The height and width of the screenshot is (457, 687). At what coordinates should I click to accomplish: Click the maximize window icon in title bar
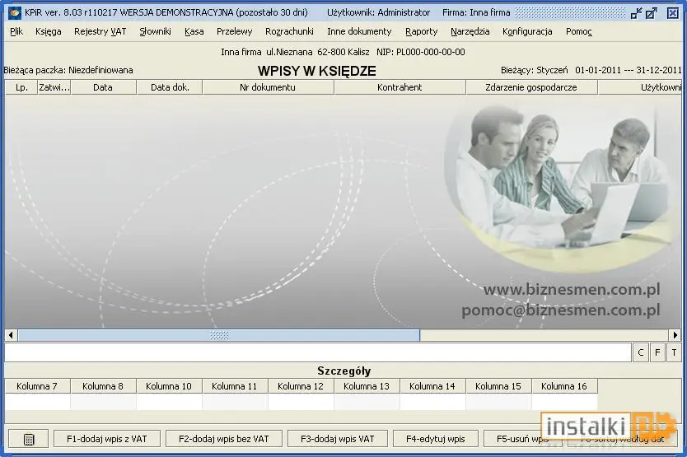(x=652, y=13)
